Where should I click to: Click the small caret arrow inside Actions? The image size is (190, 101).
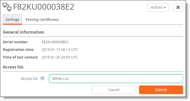[x=165, y=8]
